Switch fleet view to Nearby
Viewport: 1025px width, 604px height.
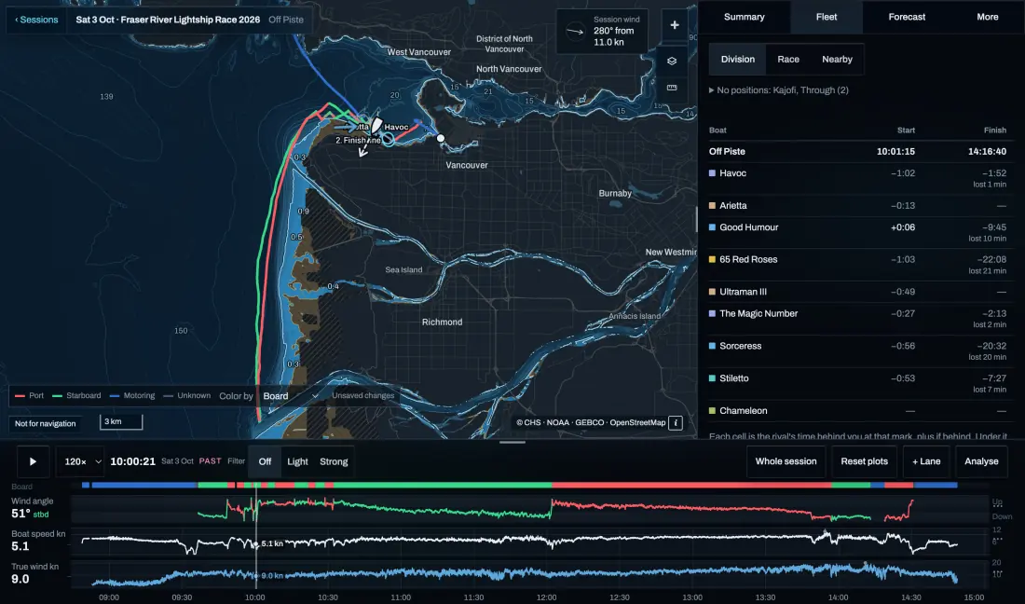[x=837, y=60]
